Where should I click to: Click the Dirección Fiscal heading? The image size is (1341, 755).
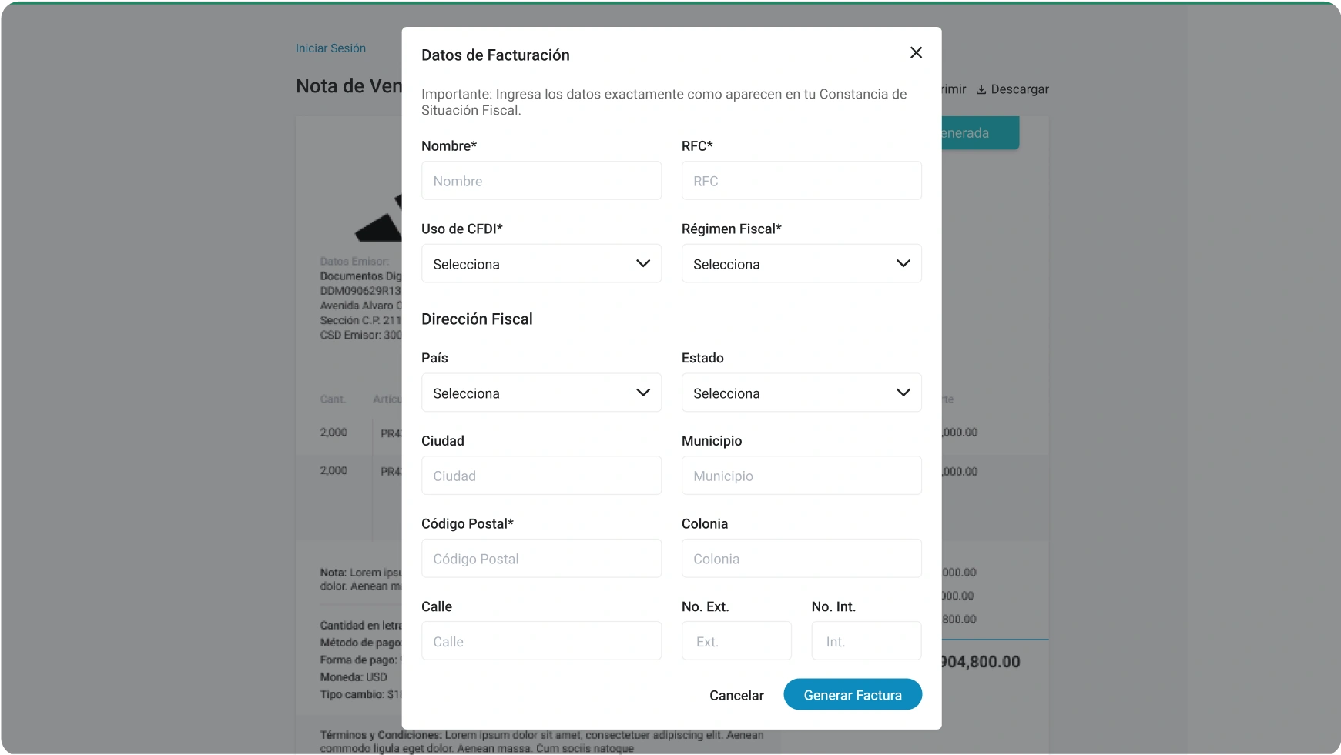pos(477,319)
